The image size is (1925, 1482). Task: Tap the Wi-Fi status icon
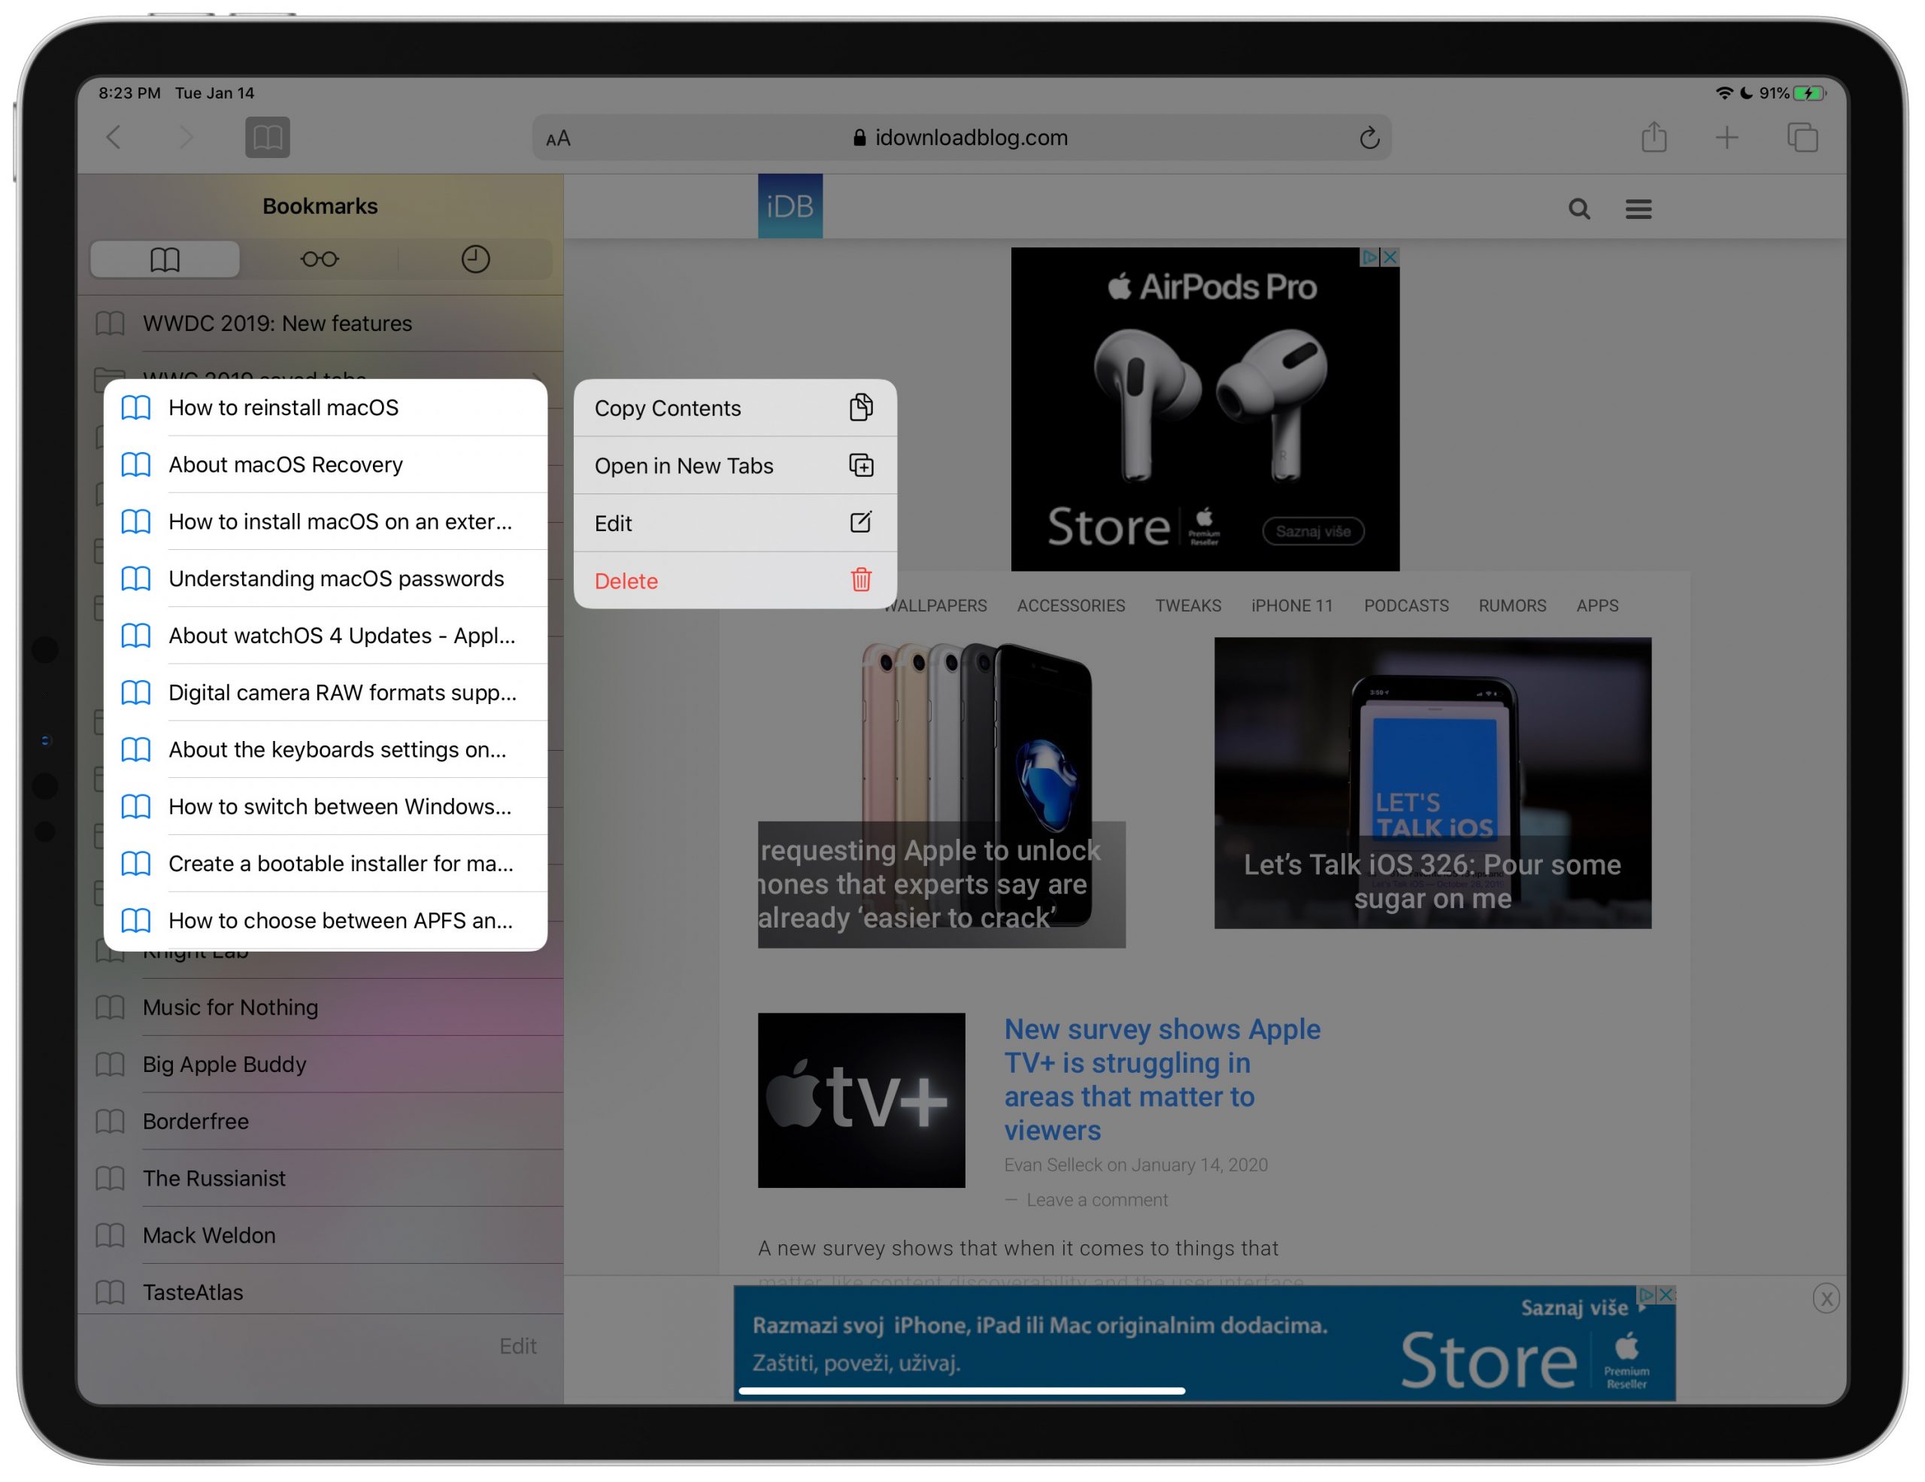tap(1724, 93)
